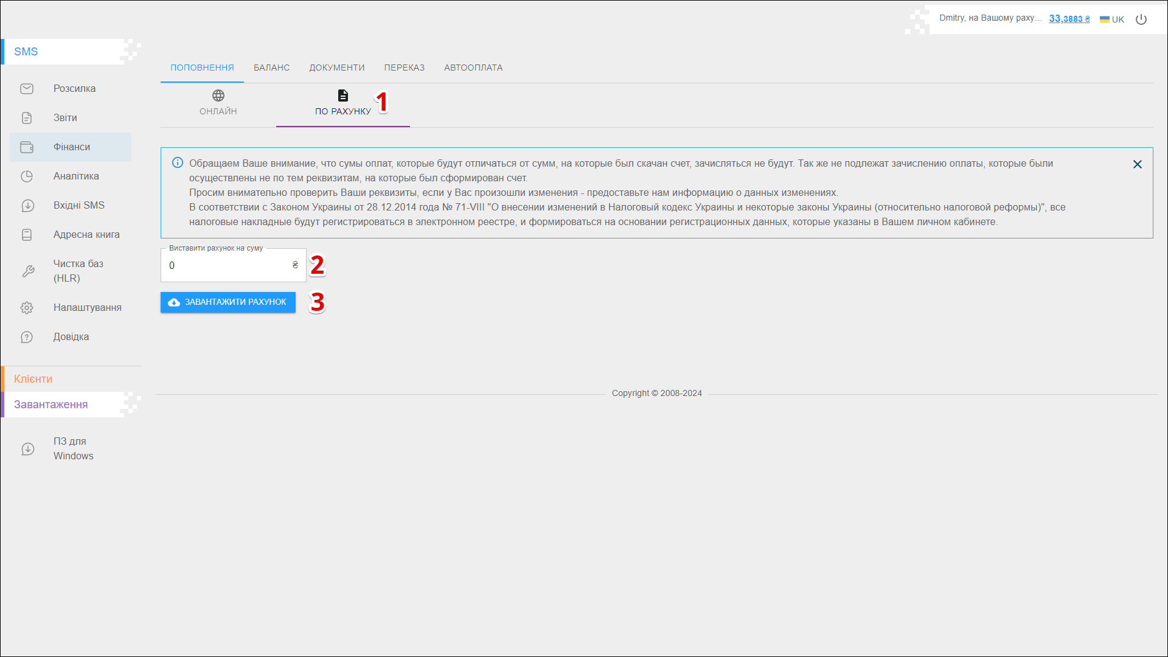Collapse the Завантаження sidebar section
1168x657 pixels.
[51, 405]
